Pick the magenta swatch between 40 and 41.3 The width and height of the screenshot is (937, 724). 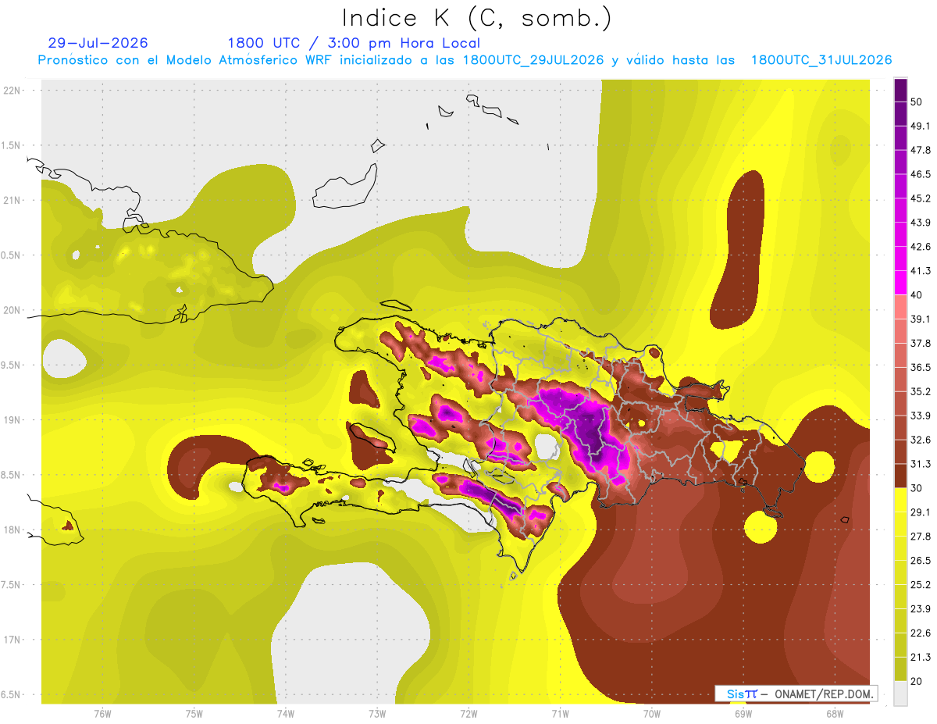pyautogui.click(x=900, y=283)
